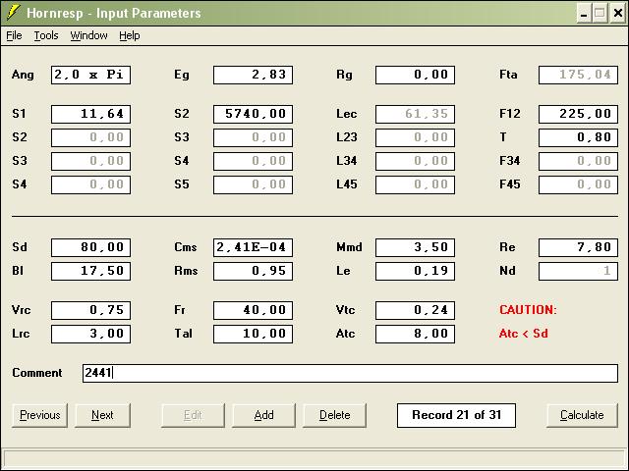Select the Bl field with 17,50
Screen dimensions: 629x471
pyautogui.click(x=90, y=271)
